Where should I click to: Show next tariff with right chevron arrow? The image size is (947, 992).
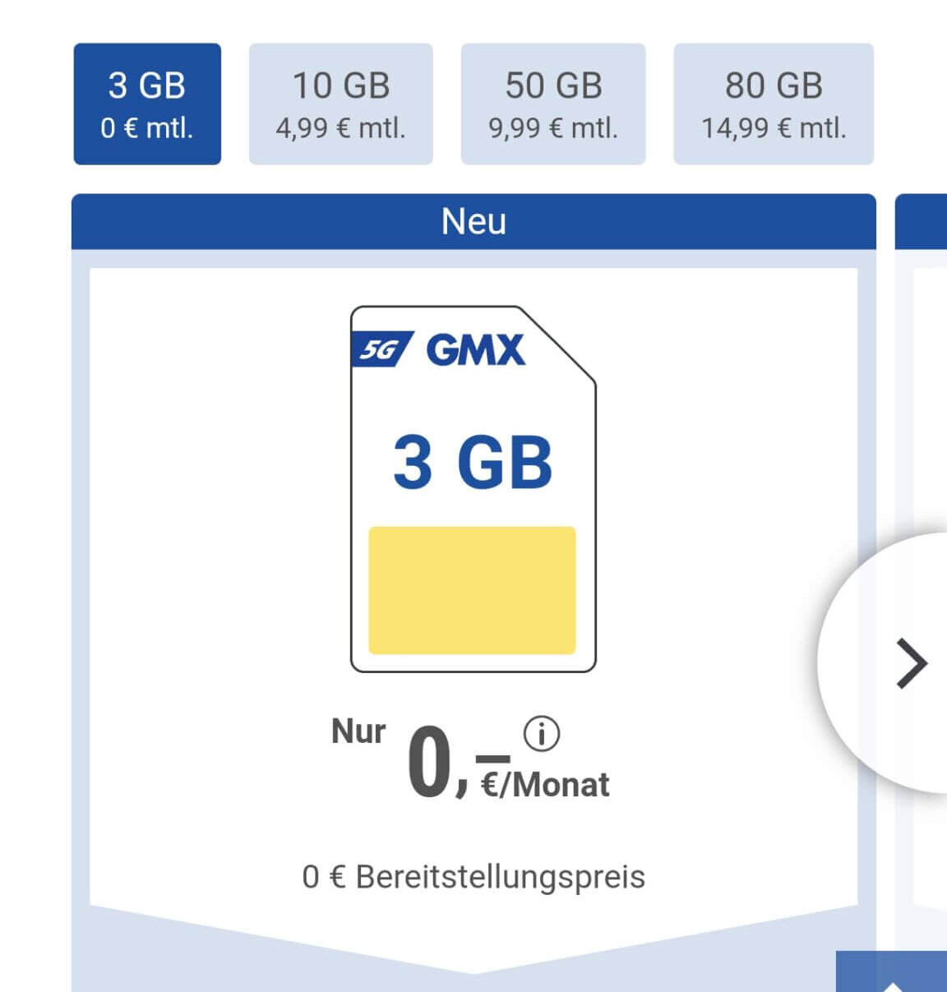point(911,662)
